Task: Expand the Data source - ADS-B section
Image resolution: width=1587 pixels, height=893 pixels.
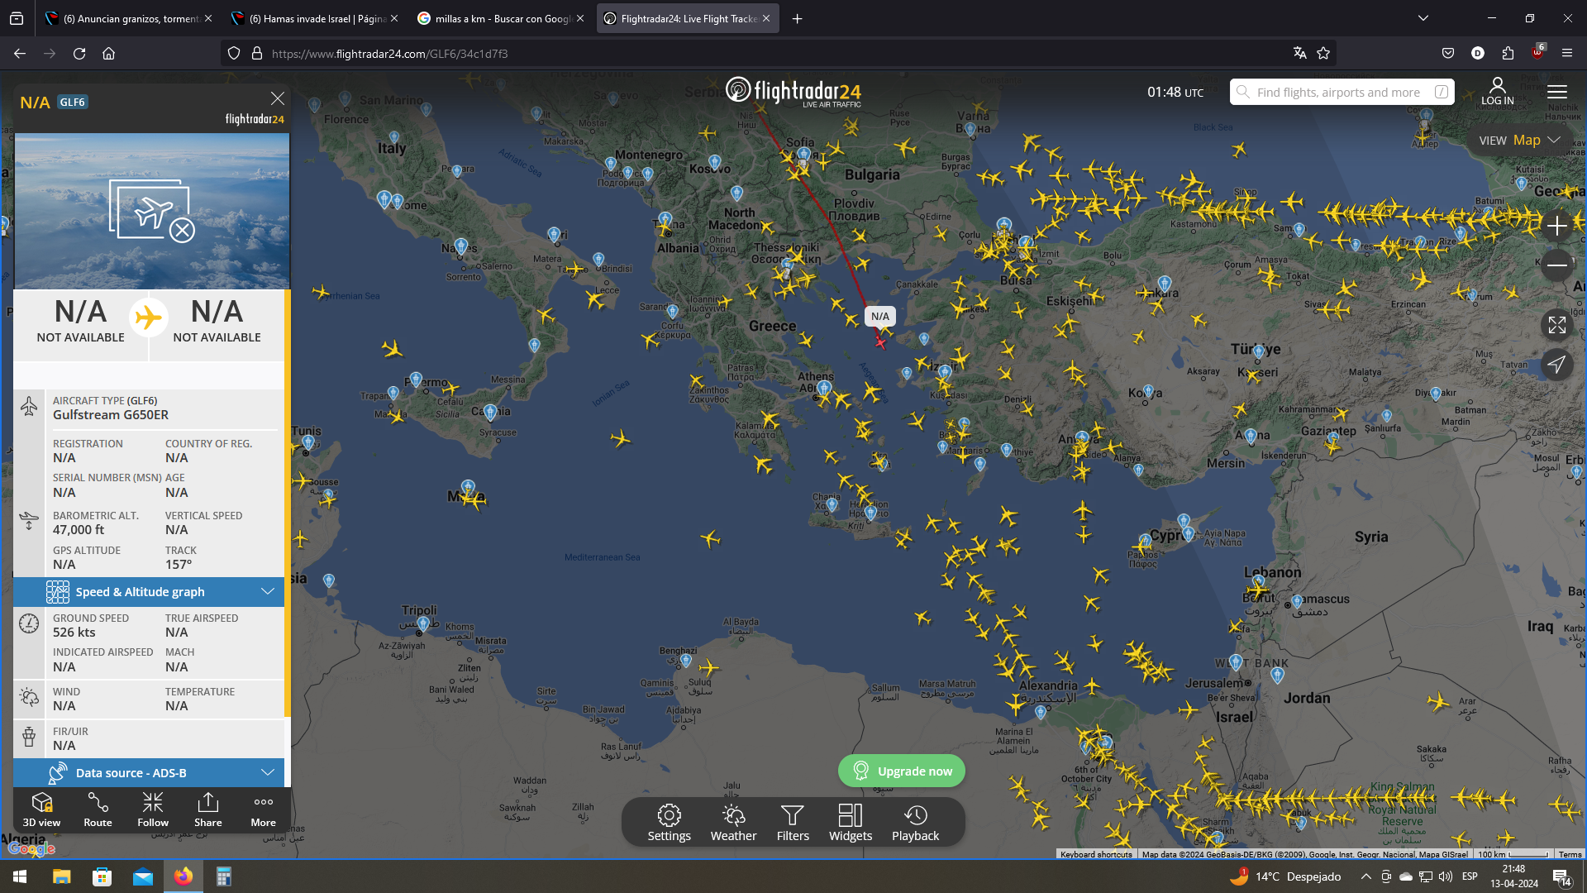Action: pyautogui.click(x=149, y=773)
